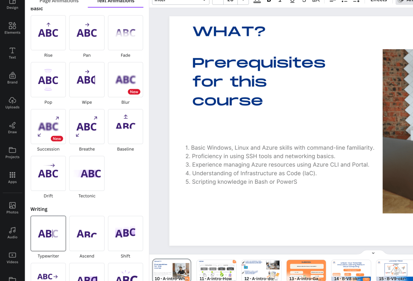
Task: Open the Elements panel
Action: pos(13,28)
